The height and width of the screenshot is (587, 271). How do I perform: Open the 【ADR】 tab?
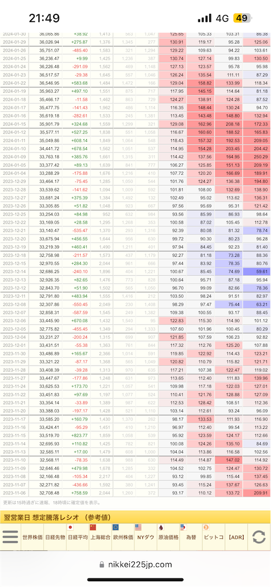tap(237, 537)
